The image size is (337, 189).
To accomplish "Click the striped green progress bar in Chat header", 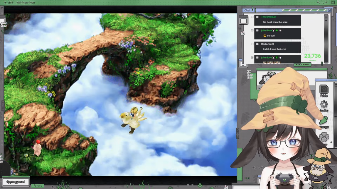I will [304, 10].
